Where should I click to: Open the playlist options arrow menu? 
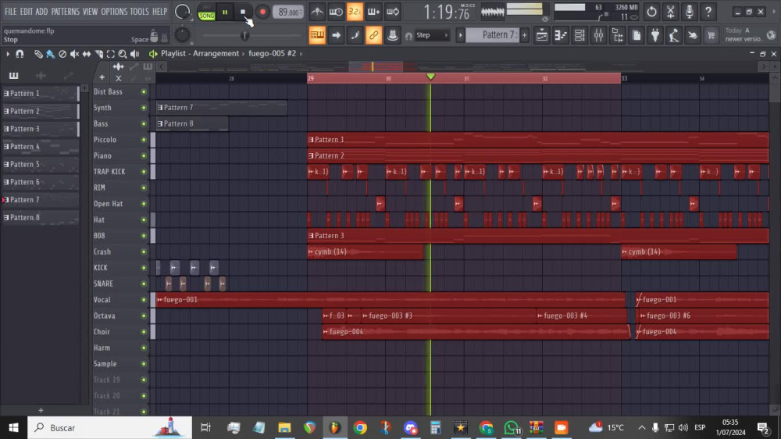8,54
